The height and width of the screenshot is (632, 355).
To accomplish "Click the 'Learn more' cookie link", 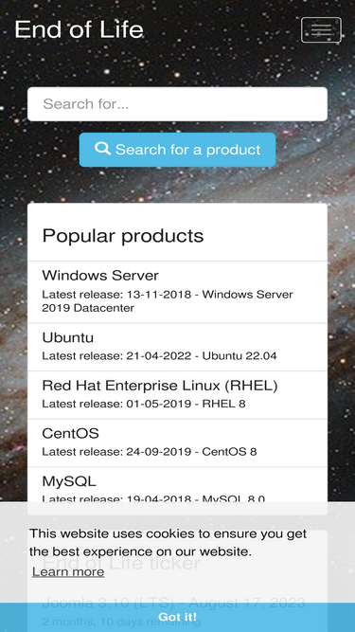I will click(x=68, y=571).
